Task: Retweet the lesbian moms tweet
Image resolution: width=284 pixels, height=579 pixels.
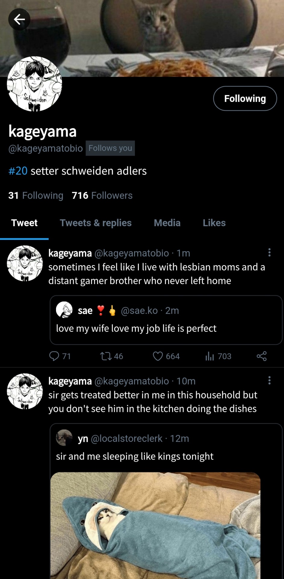Action: pos(106,356)
